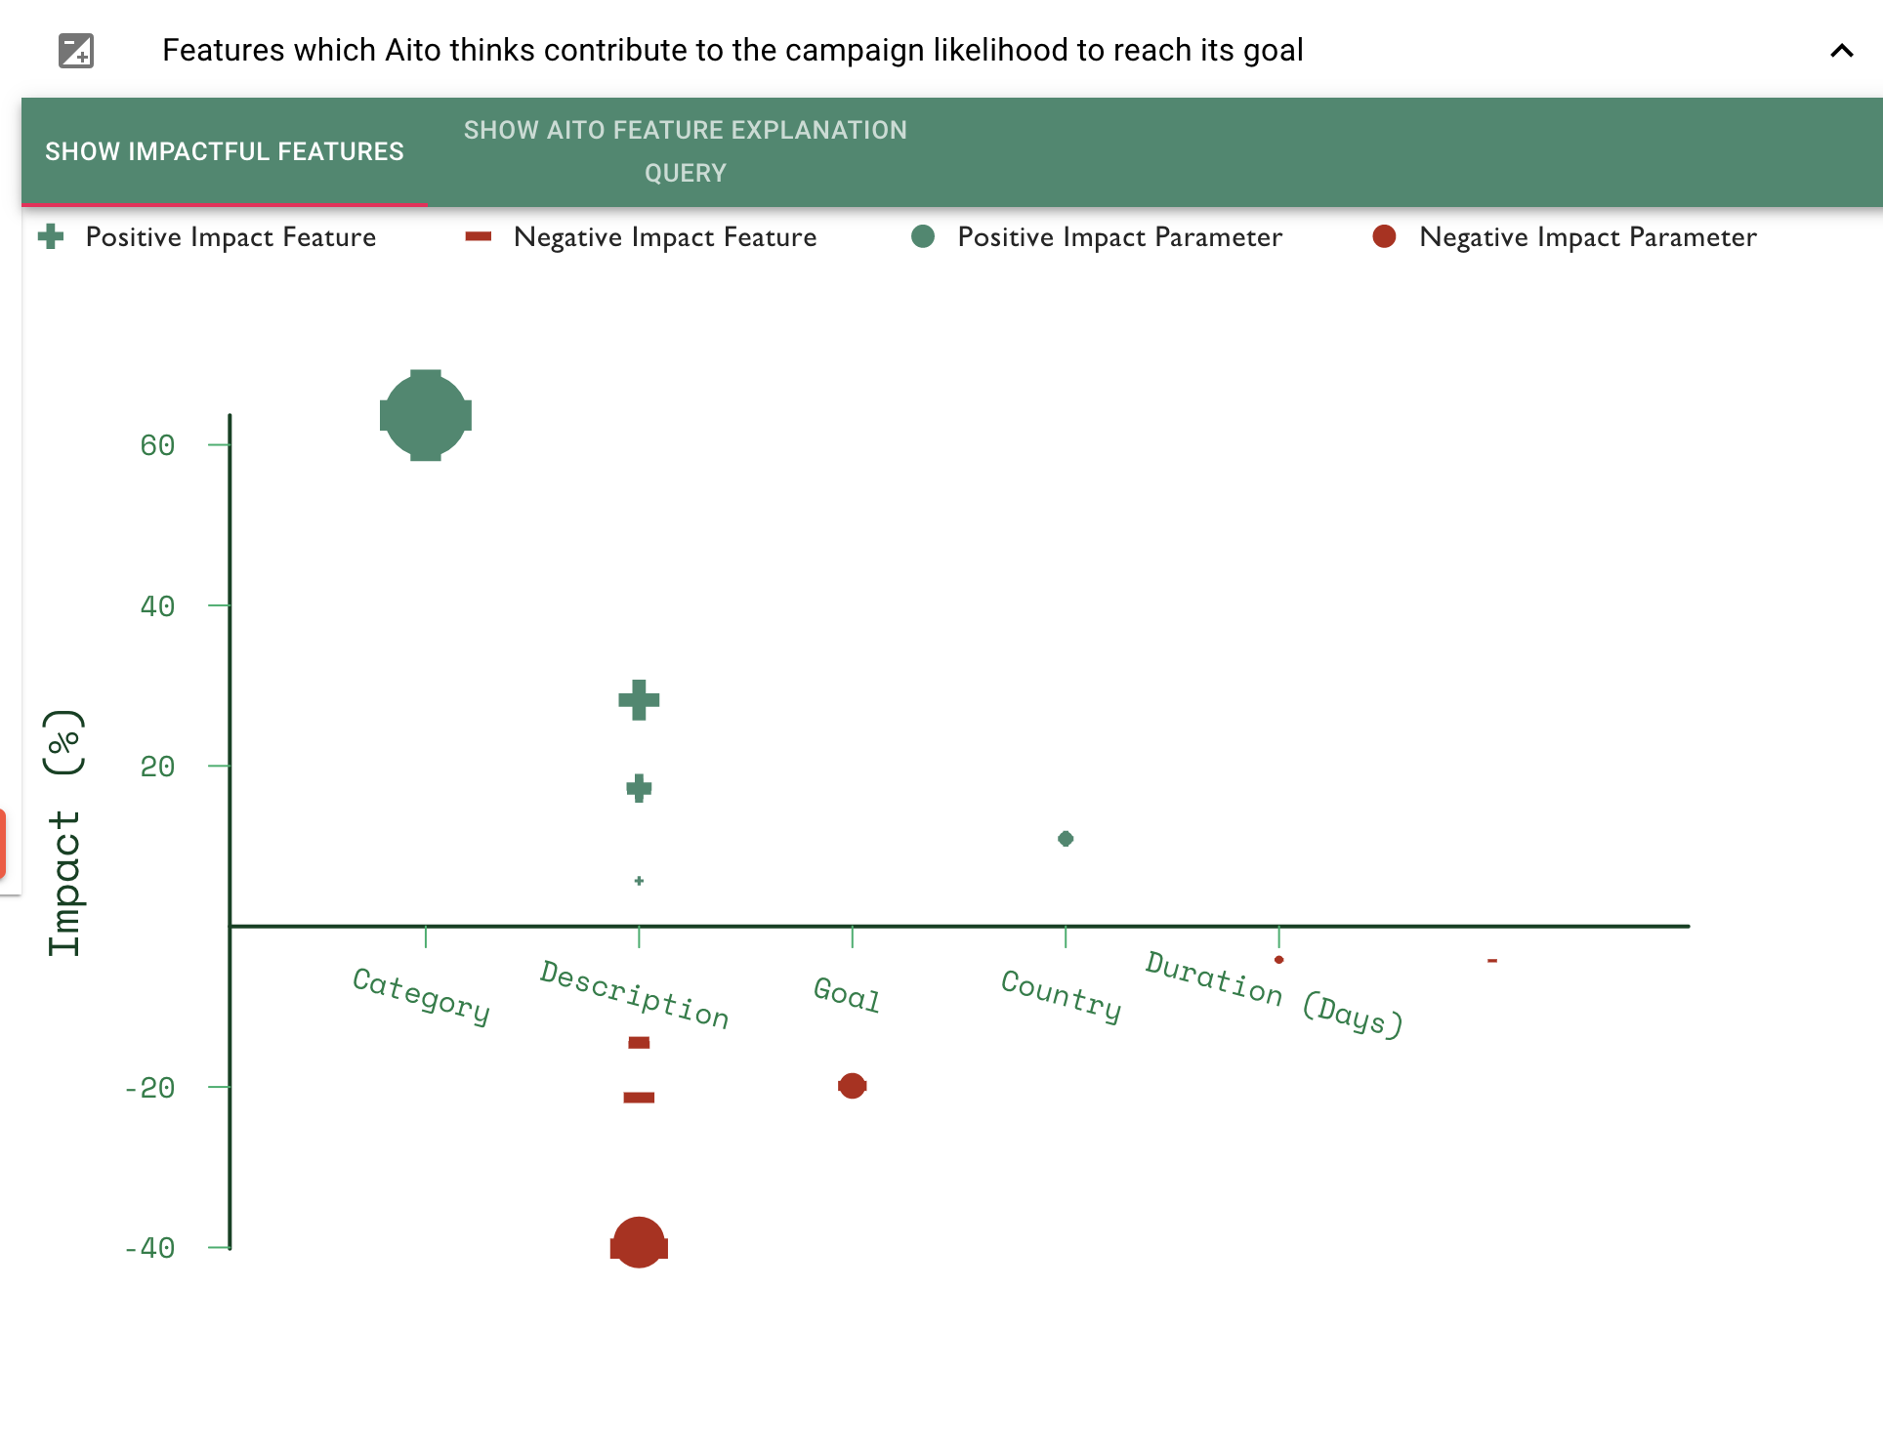This screenshot has height=1455, width=1883.
Task: Switch to SHOW AITO FEATURE EXPLANATION QUERY tab
Action: tap(685, 151)
